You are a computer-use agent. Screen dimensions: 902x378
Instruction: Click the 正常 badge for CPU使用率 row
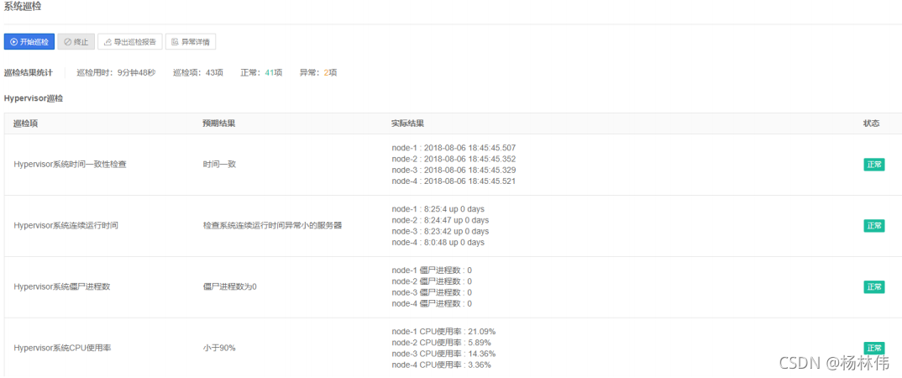[x=873, y=348]
